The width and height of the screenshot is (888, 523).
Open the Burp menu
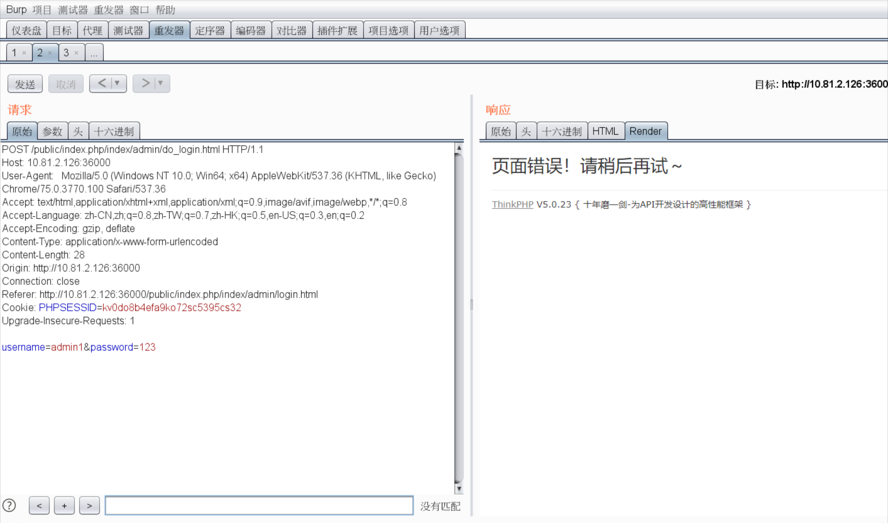16,9
